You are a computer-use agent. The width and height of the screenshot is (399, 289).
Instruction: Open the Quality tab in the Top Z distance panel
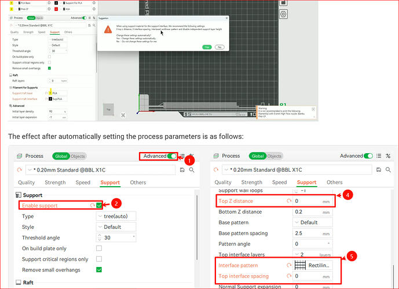click(223, 182)
